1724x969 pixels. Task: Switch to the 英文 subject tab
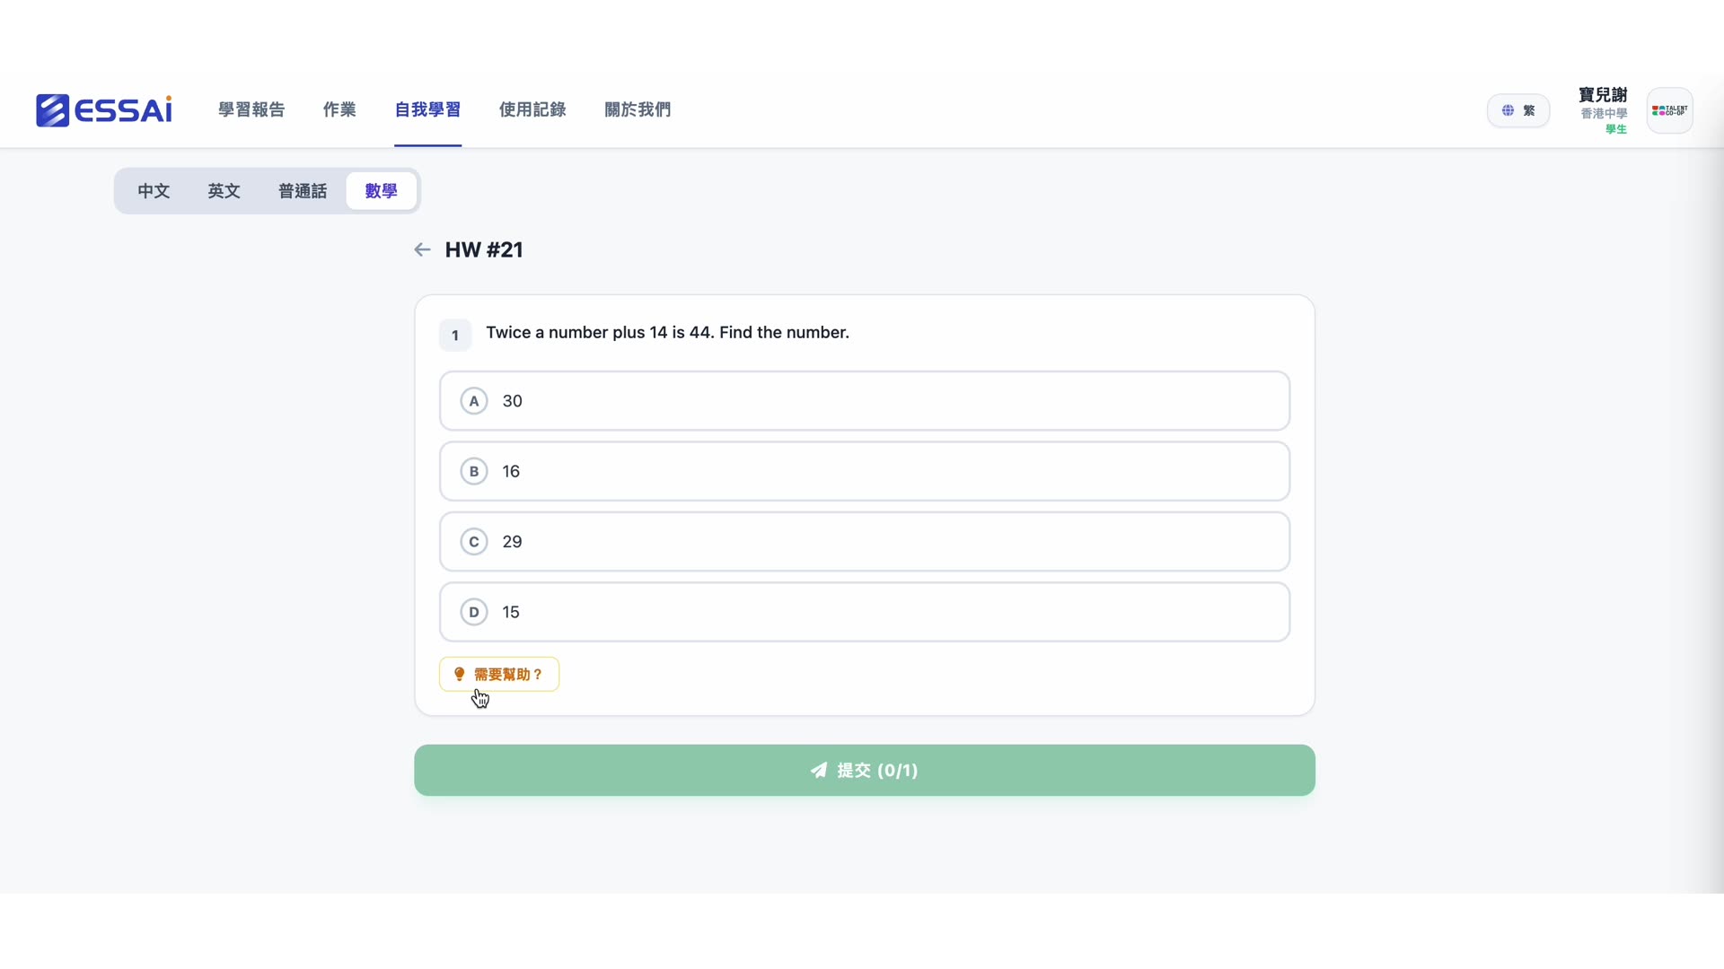pos(224,191)
